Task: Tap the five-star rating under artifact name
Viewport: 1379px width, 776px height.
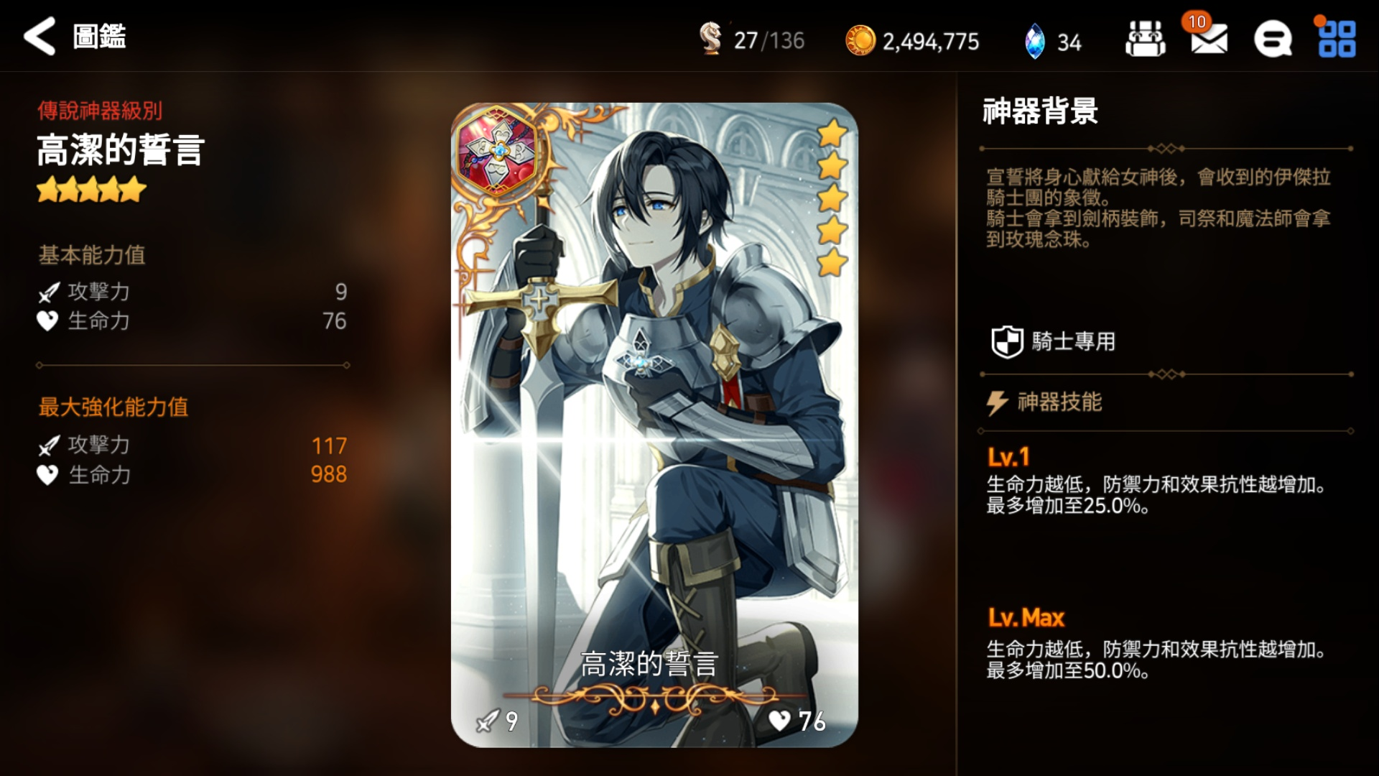Action: pyautogui.click(x=91, y=190)
